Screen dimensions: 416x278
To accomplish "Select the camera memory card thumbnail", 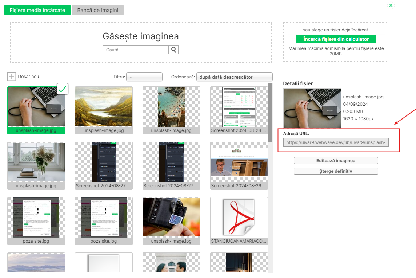I will click(x=171, y=218).
